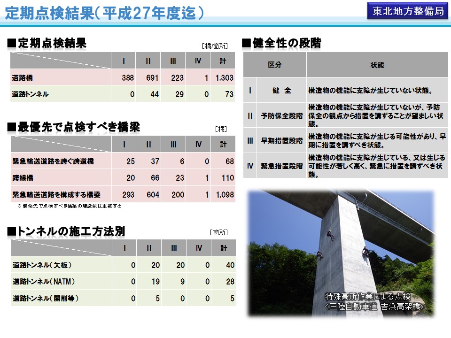This screenshot has width=451, height=338.
Task: Click the 道路橋 row label
Action: click(23, 78)
